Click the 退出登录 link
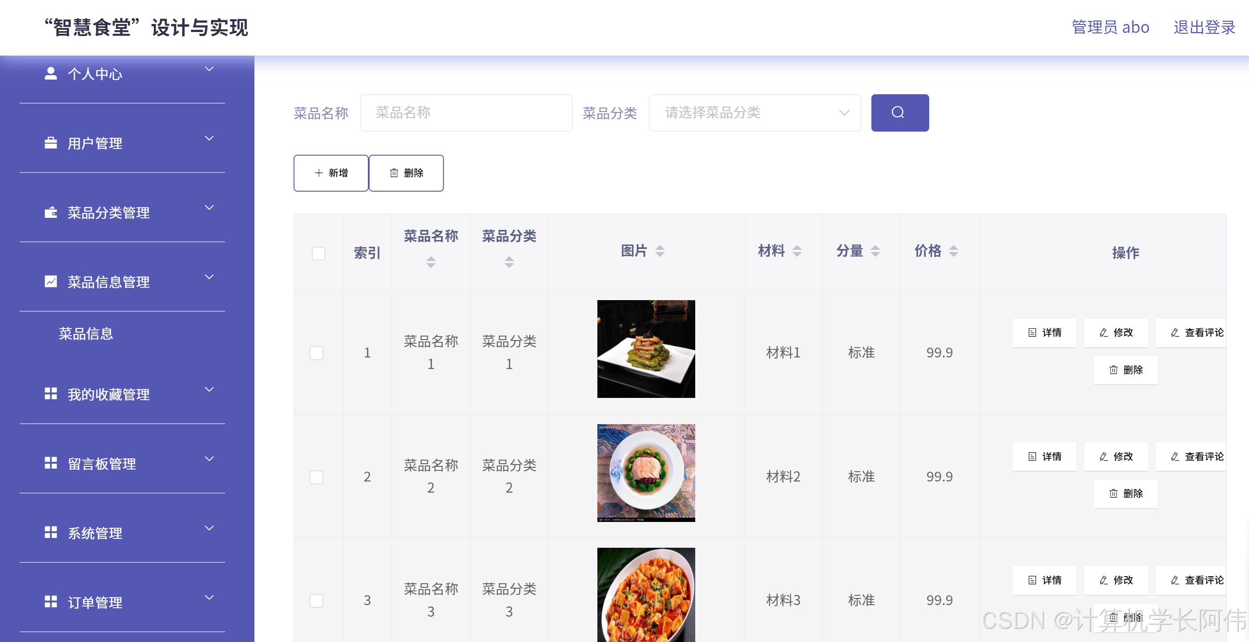This screenshot has height=642, width=1249. point(1204,27)
